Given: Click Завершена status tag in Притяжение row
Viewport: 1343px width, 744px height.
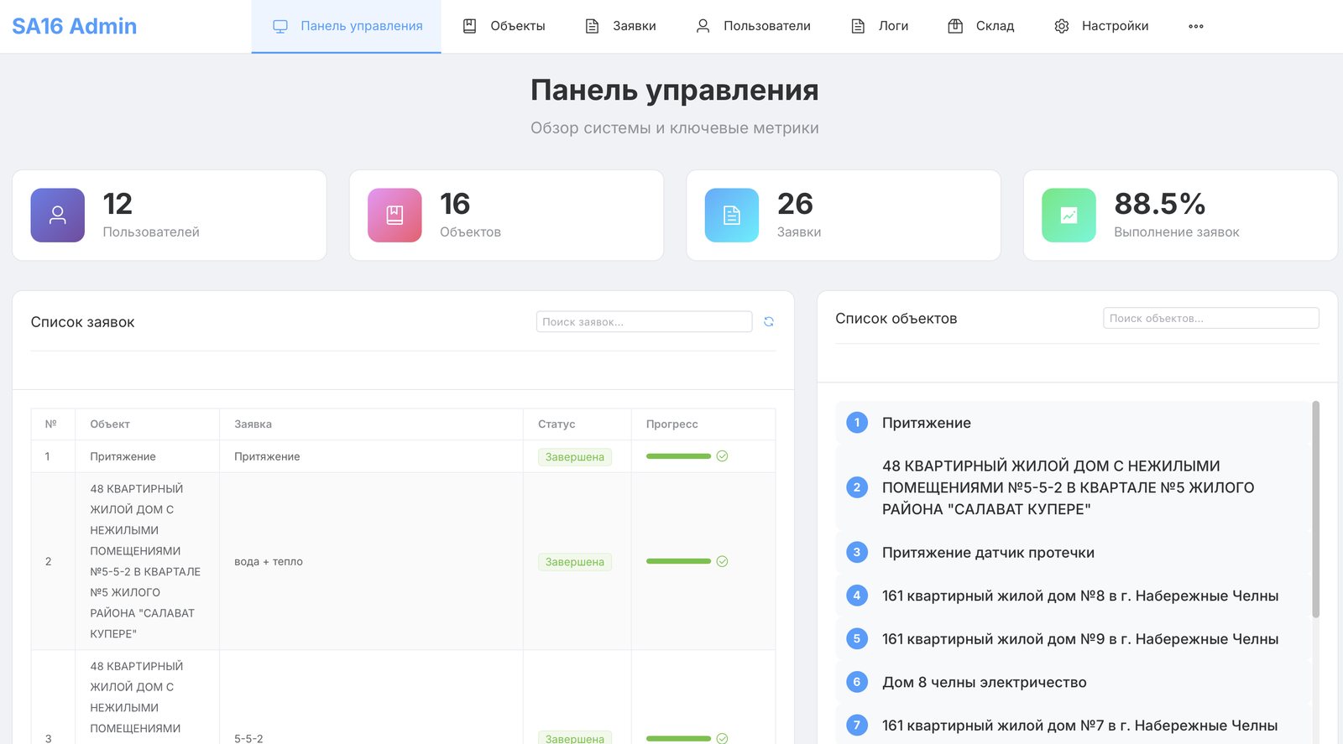Looking at the screenshot, I should point(575,457).
